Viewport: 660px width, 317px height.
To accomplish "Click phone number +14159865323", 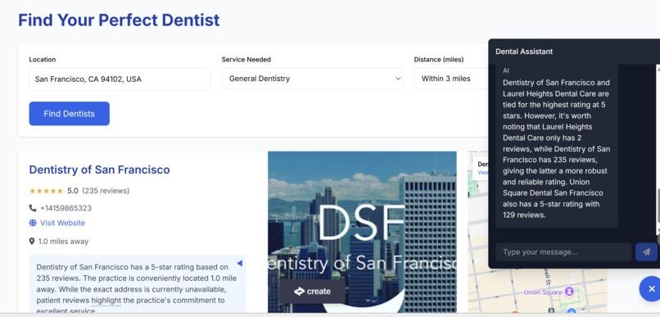I will (66, 208).
